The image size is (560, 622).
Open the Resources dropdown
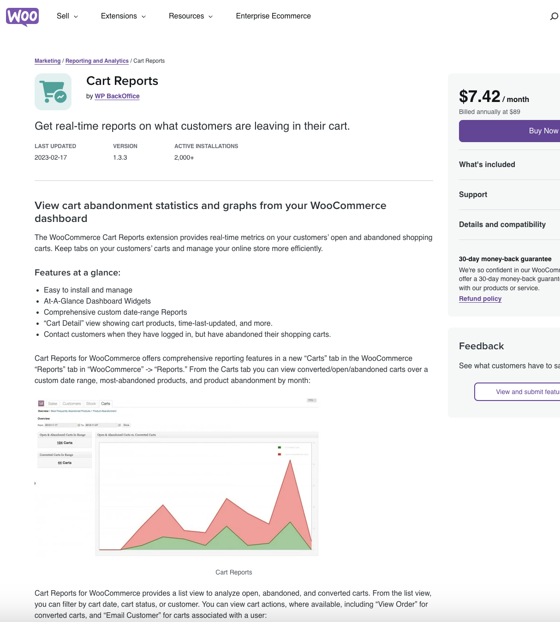tap(187, 16)
